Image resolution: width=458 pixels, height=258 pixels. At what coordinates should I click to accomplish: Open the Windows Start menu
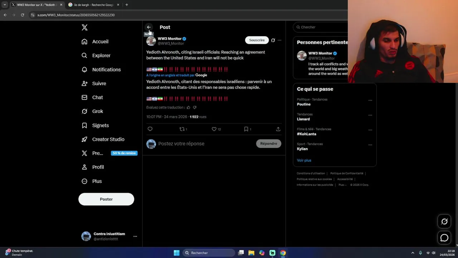tap(176, 253)
